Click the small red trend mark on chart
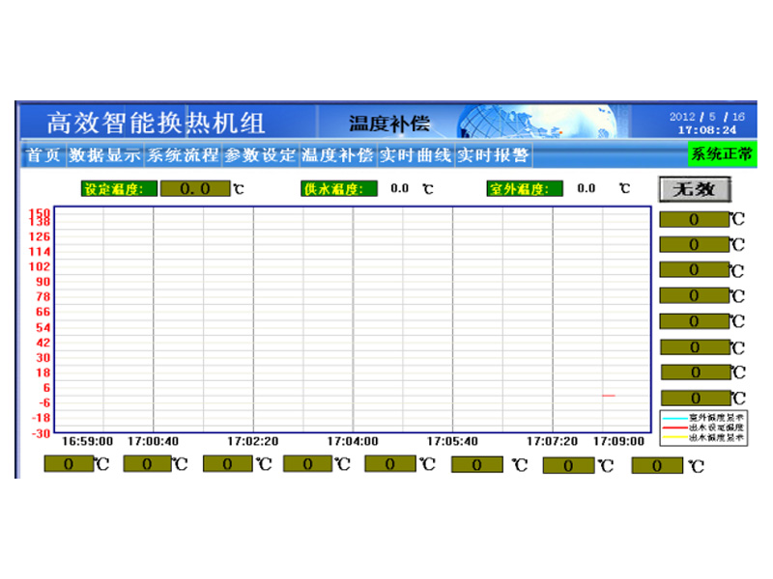773x579 pixels. coord(609,396)
